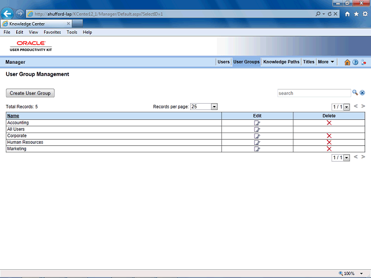371x278 pixels.
Task: Open browser home page icon
Action: [x=347, y=14]
